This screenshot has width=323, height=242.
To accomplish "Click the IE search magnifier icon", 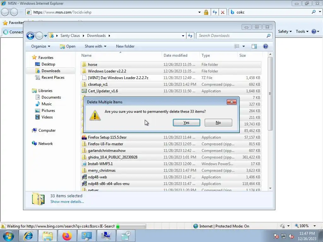I will (314, 12).
